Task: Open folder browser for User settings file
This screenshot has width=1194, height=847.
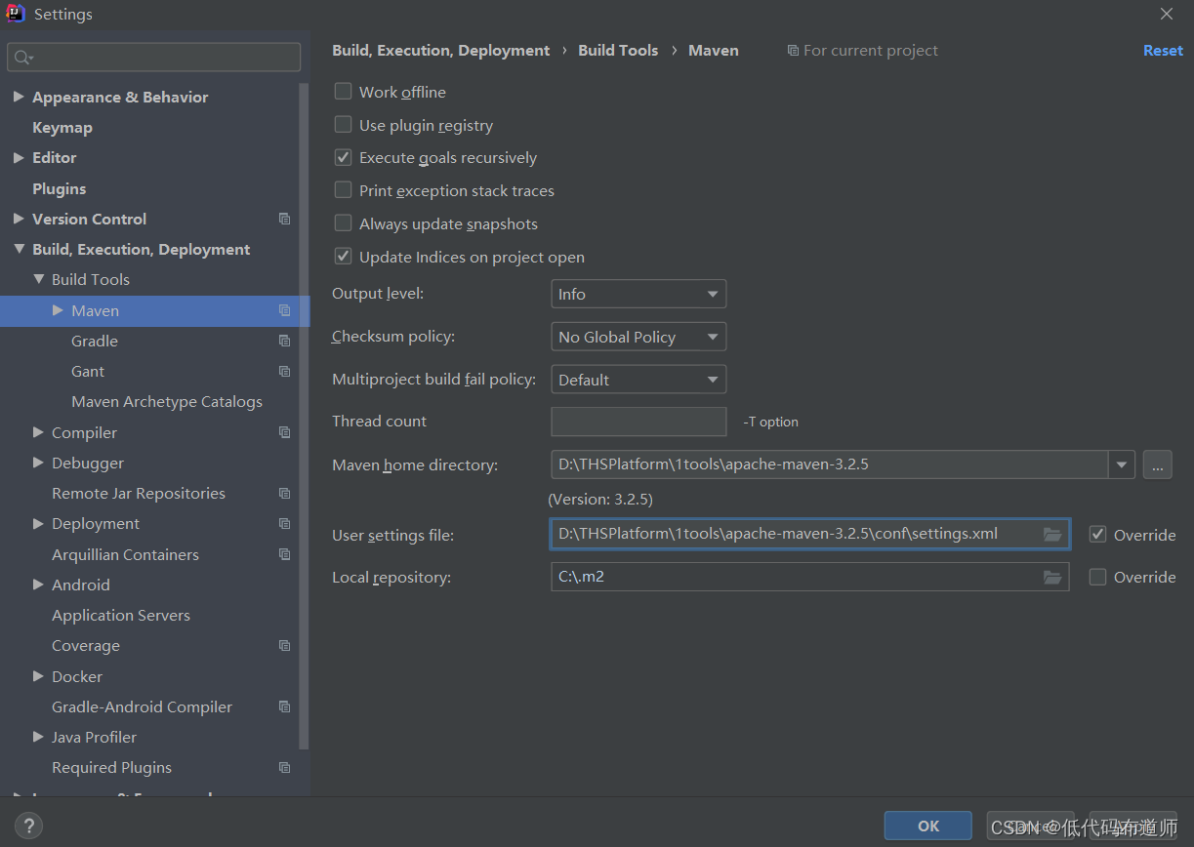Action: 1052,535
